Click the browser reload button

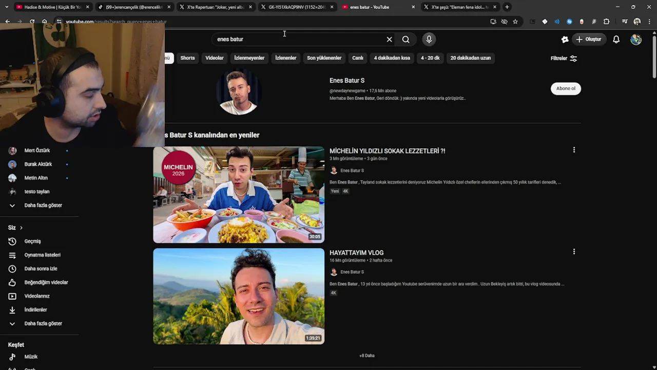point(32,22)
